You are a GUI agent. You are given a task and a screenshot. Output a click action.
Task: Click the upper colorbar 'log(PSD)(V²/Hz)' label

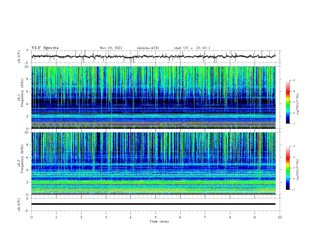(297, 104)
